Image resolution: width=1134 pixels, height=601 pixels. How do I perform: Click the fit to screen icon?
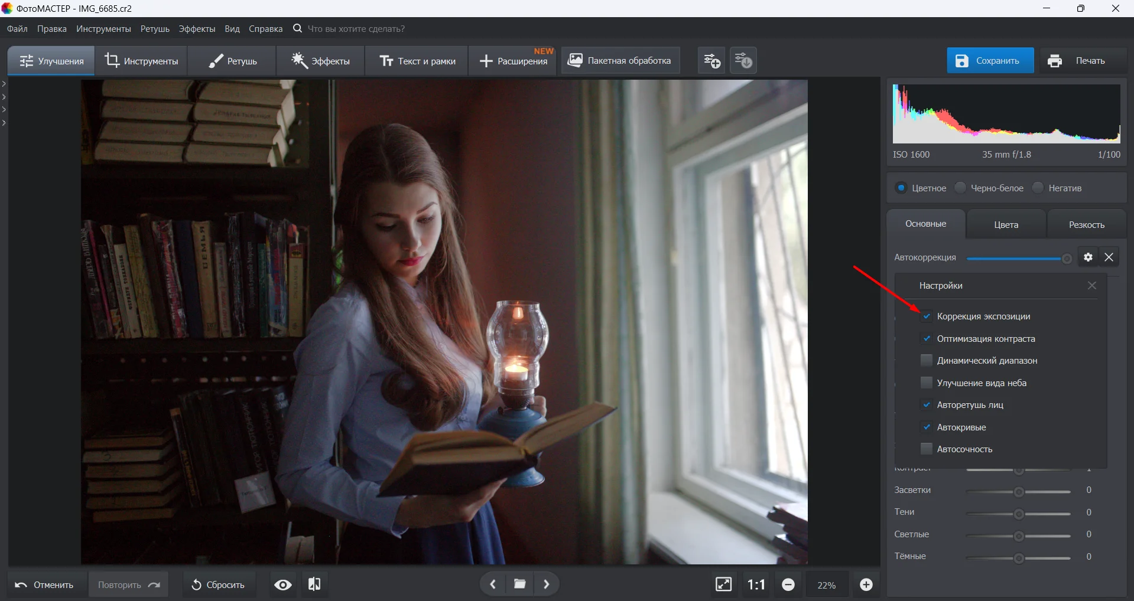(x=723, y=584)
